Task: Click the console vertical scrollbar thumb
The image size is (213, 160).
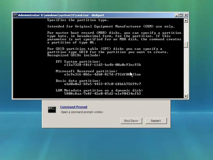Action: pyautogui.click(x=186, y=45)
